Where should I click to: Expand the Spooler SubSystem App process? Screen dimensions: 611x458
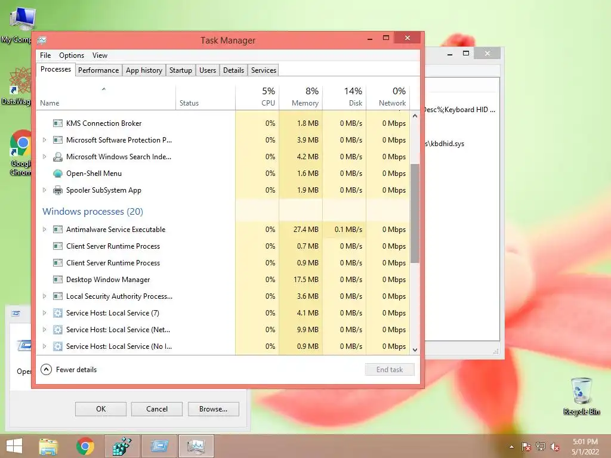tap(44, 190)
